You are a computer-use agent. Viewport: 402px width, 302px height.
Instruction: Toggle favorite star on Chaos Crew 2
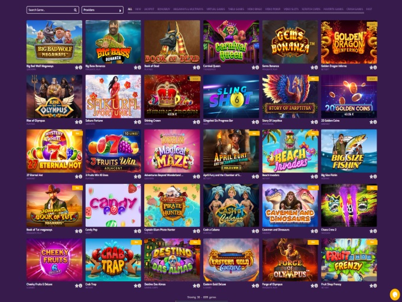(x=371, y=231)
